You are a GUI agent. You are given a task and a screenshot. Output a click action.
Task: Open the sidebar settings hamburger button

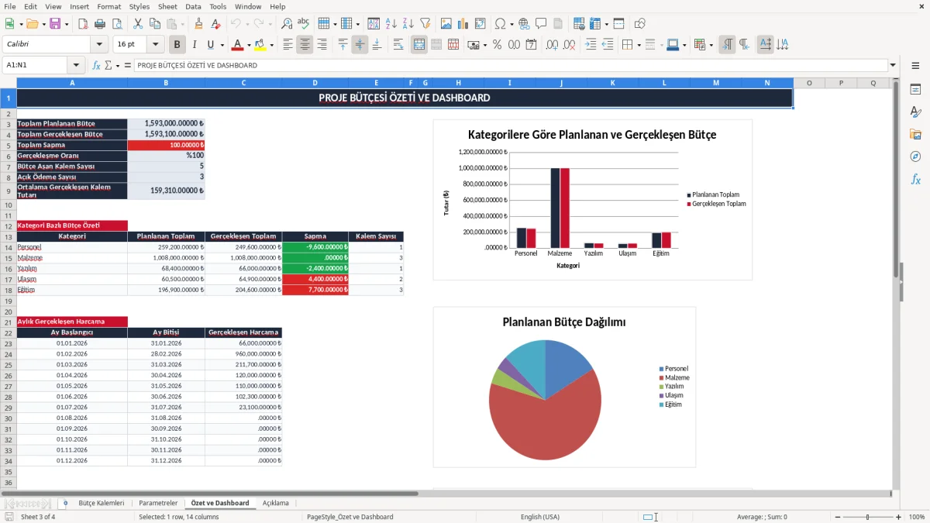click(915, 67)
